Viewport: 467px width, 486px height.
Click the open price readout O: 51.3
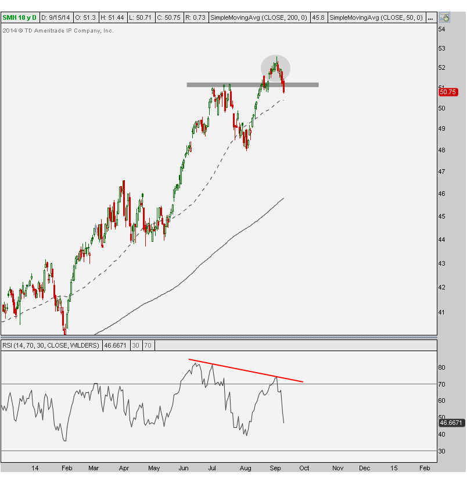[x=85, y=17]
